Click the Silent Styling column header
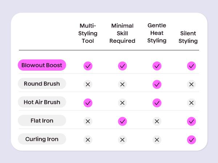 coord(189,37)
